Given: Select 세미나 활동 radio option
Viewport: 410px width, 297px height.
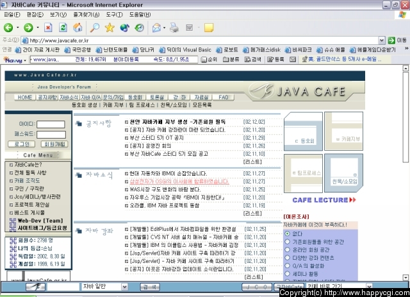Looking at the screenshot, I should 288,274.
